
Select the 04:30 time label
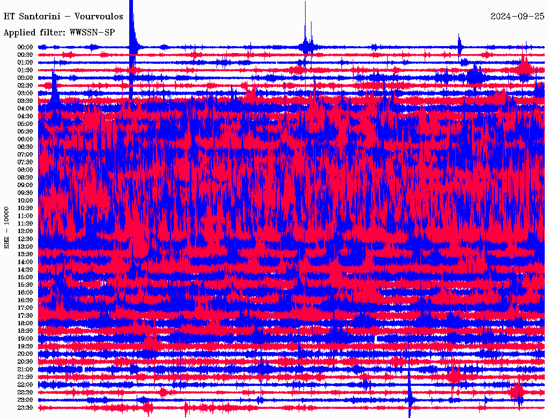[25, 116]
